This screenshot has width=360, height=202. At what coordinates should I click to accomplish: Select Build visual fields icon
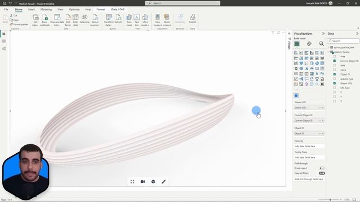[x=296, y=44]
